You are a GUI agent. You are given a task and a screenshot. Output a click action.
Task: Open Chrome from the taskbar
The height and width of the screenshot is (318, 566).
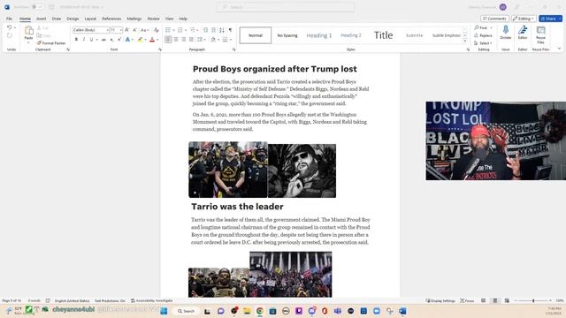259,311
